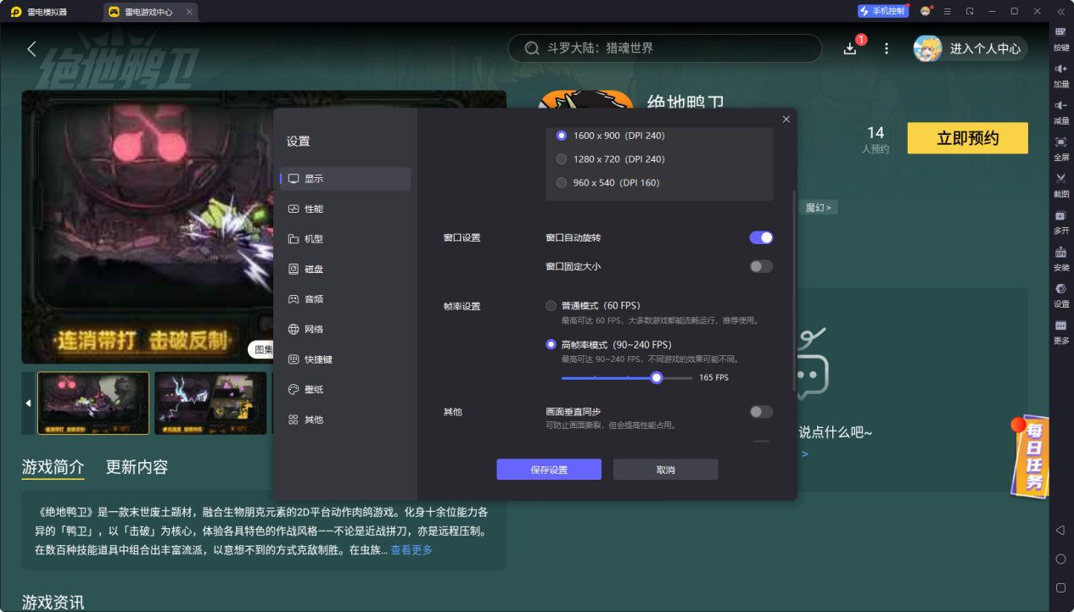The image size is (1074, 612).
Task: Select 高帧率模式 radio option
Action: click(x=551, y=345)
